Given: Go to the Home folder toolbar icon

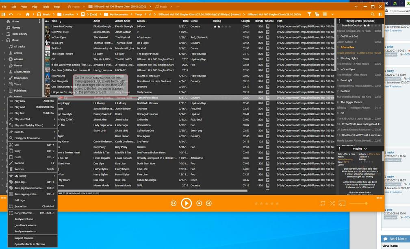Looking at the screenshot, I should (28, 14).
